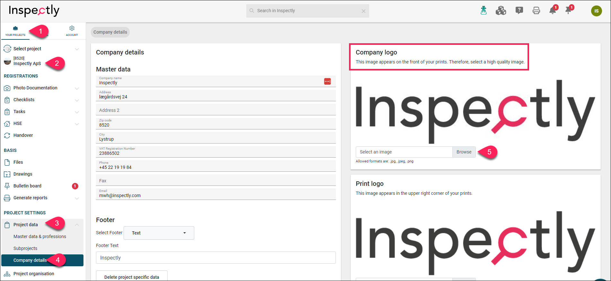The image size is (611, 281).
Task: Switch to the Your Projects tab
Action: point(15,31)
